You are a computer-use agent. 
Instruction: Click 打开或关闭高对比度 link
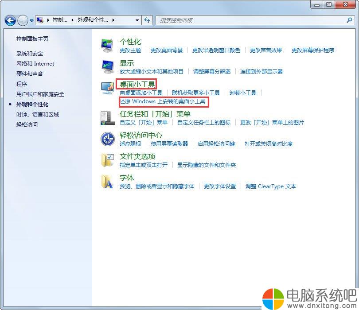[x=269, y=144]
